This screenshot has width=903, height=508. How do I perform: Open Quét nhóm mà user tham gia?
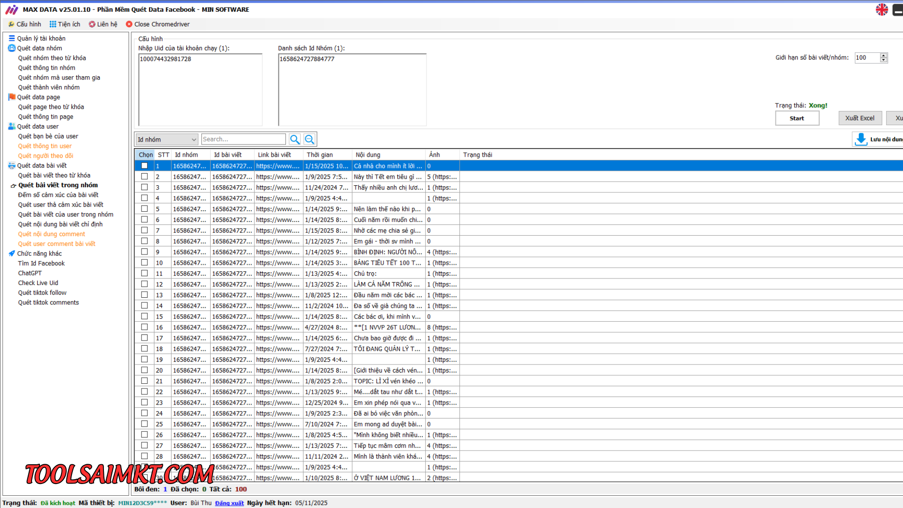pyautogui.click(x=59, y=78)
